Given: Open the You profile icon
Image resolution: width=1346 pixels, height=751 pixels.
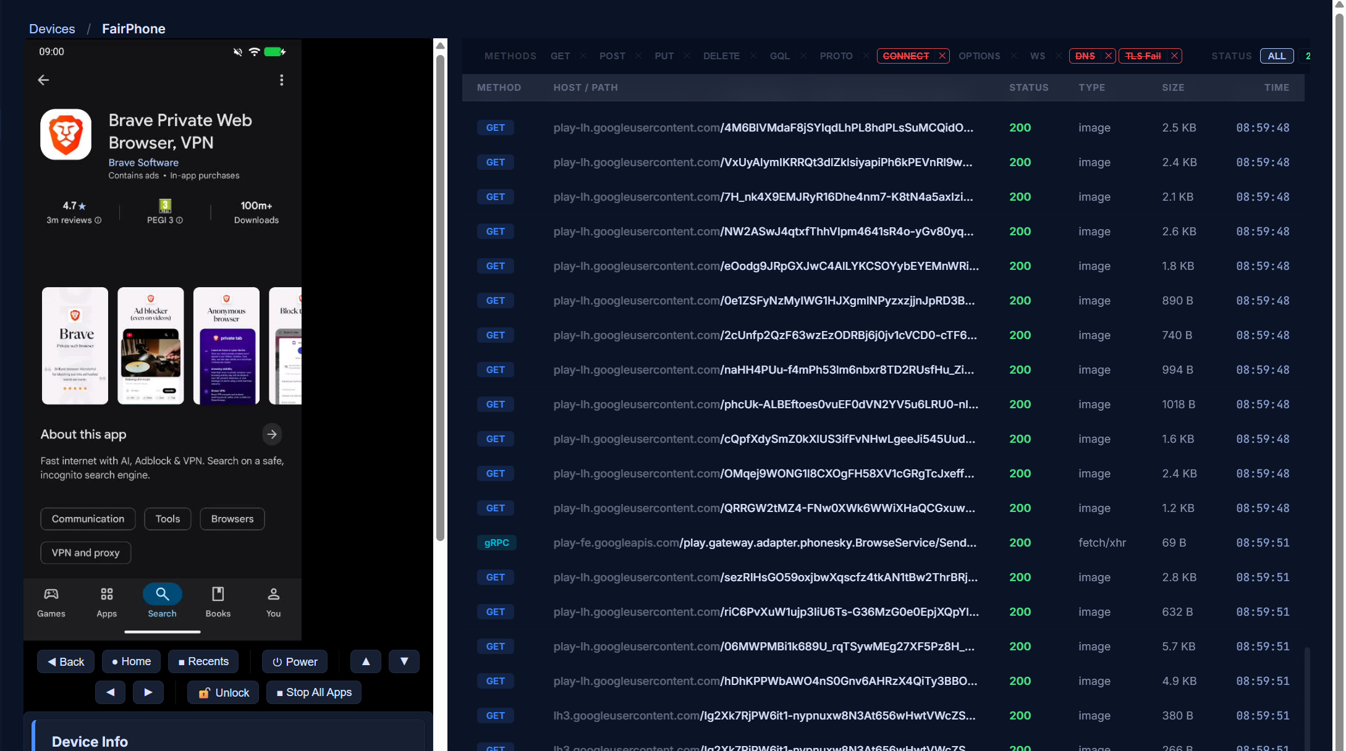Looking at the screenshot, I should pyautogui.click(x=273, y=595).
